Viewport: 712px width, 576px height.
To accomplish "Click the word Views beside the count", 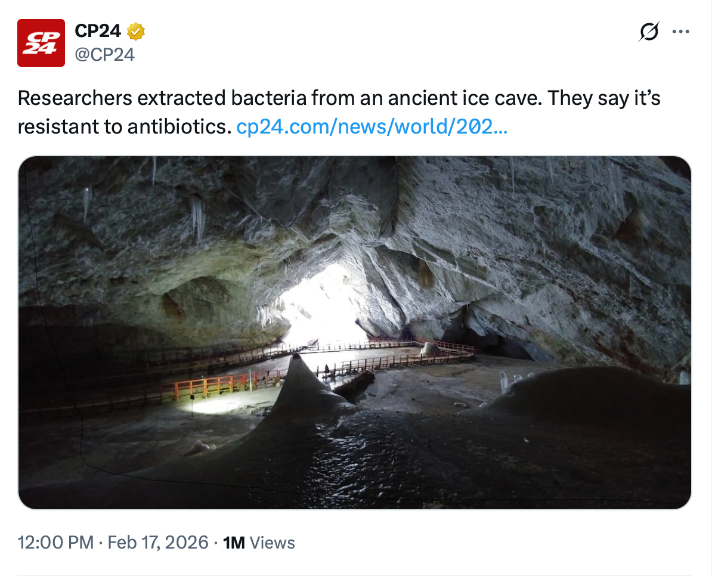I will [x=272, y=543].
